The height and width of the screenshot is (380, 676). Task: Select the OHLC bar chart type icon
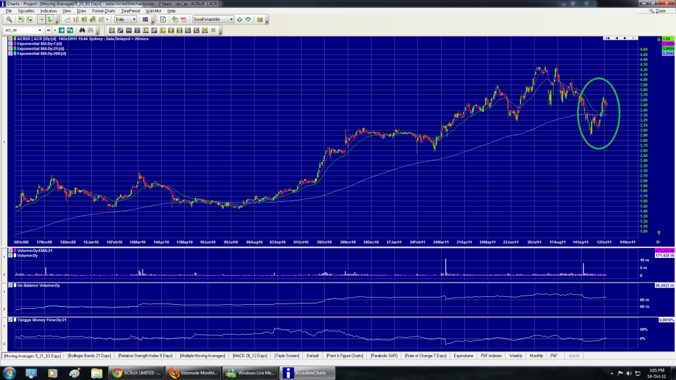(76, 19)
